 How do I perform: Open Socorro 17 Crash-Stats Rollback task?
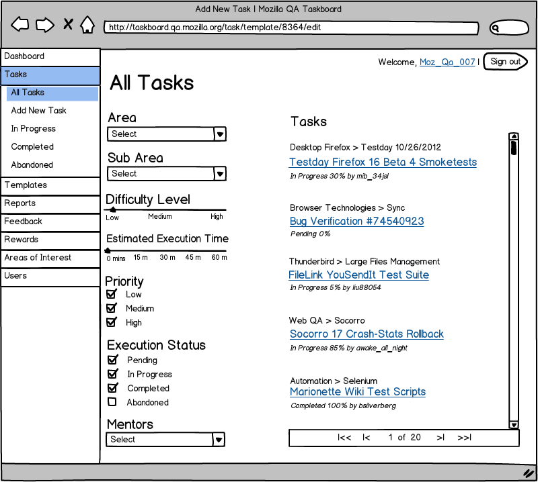(367, 334)
